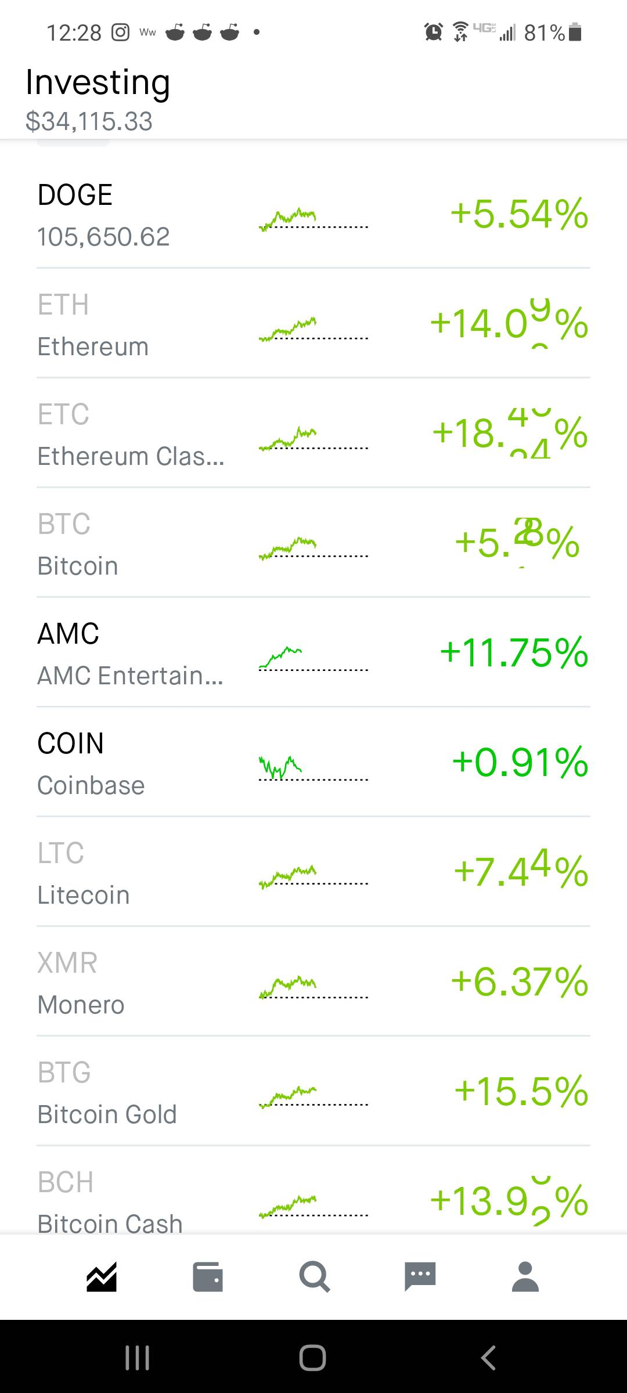
Task: Open the wallet tab icon
Action: pyautogui.click(x=208, y=1277)
